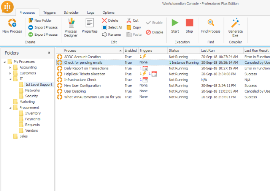Click the Paste button
Image resolution: width=270 pixels, height=191 pixels.
pos(134,35)
